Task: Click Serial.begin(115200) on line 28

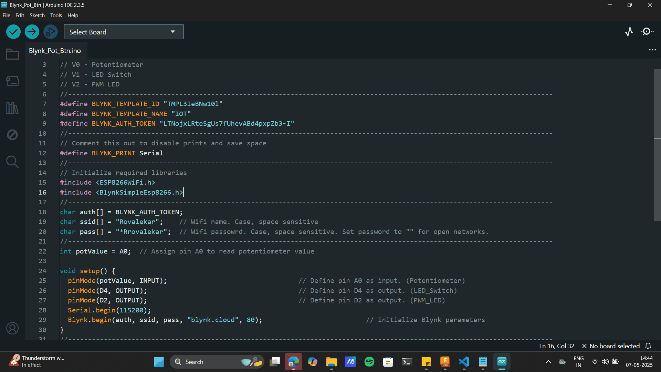Action: 109,310
